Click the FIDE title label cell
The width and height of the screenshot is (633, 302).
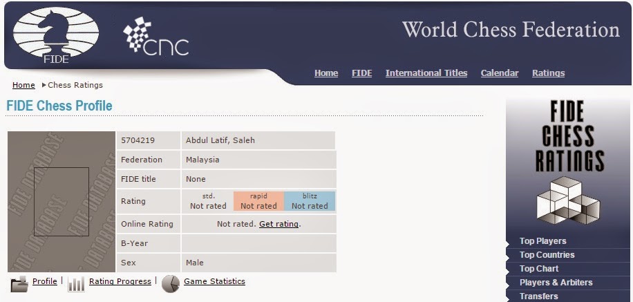coord(148,179)
